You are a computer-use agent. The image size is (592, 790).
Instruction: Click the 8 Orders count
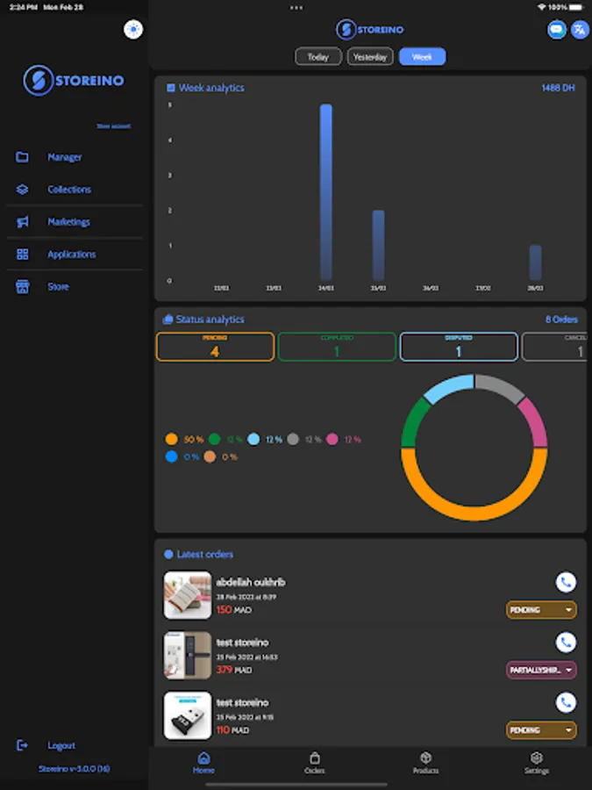(561, 320)
